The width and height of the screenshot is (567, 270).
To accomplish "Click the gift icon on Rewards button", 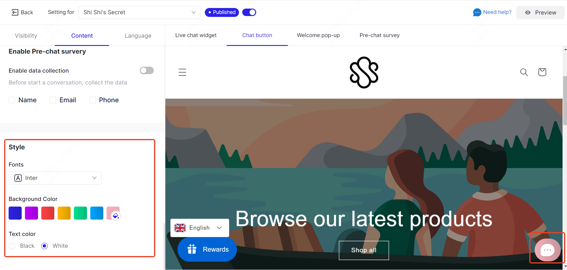I will coord(192,249).
